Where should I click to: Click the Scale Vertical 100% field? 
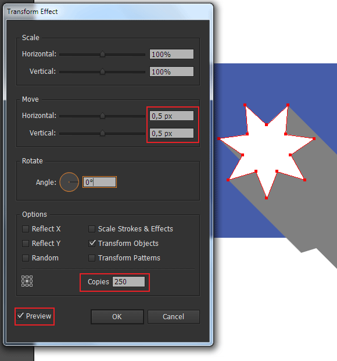[171, 72]
